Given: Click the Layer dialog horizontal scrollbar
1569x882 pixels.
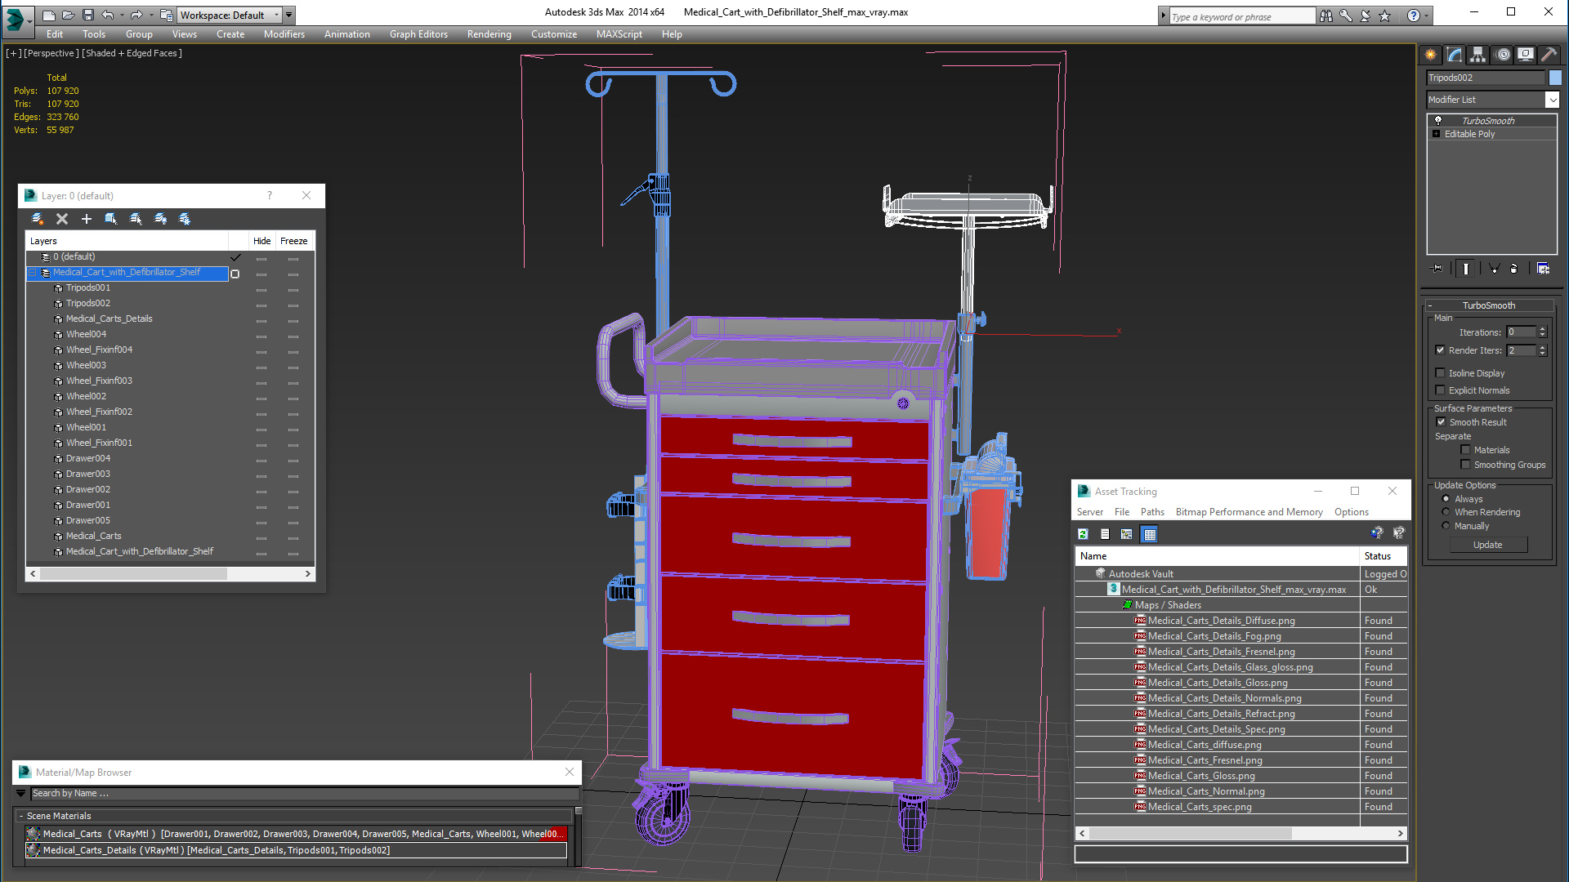Looking at the screenshot, I should click(x=170, y=574).
